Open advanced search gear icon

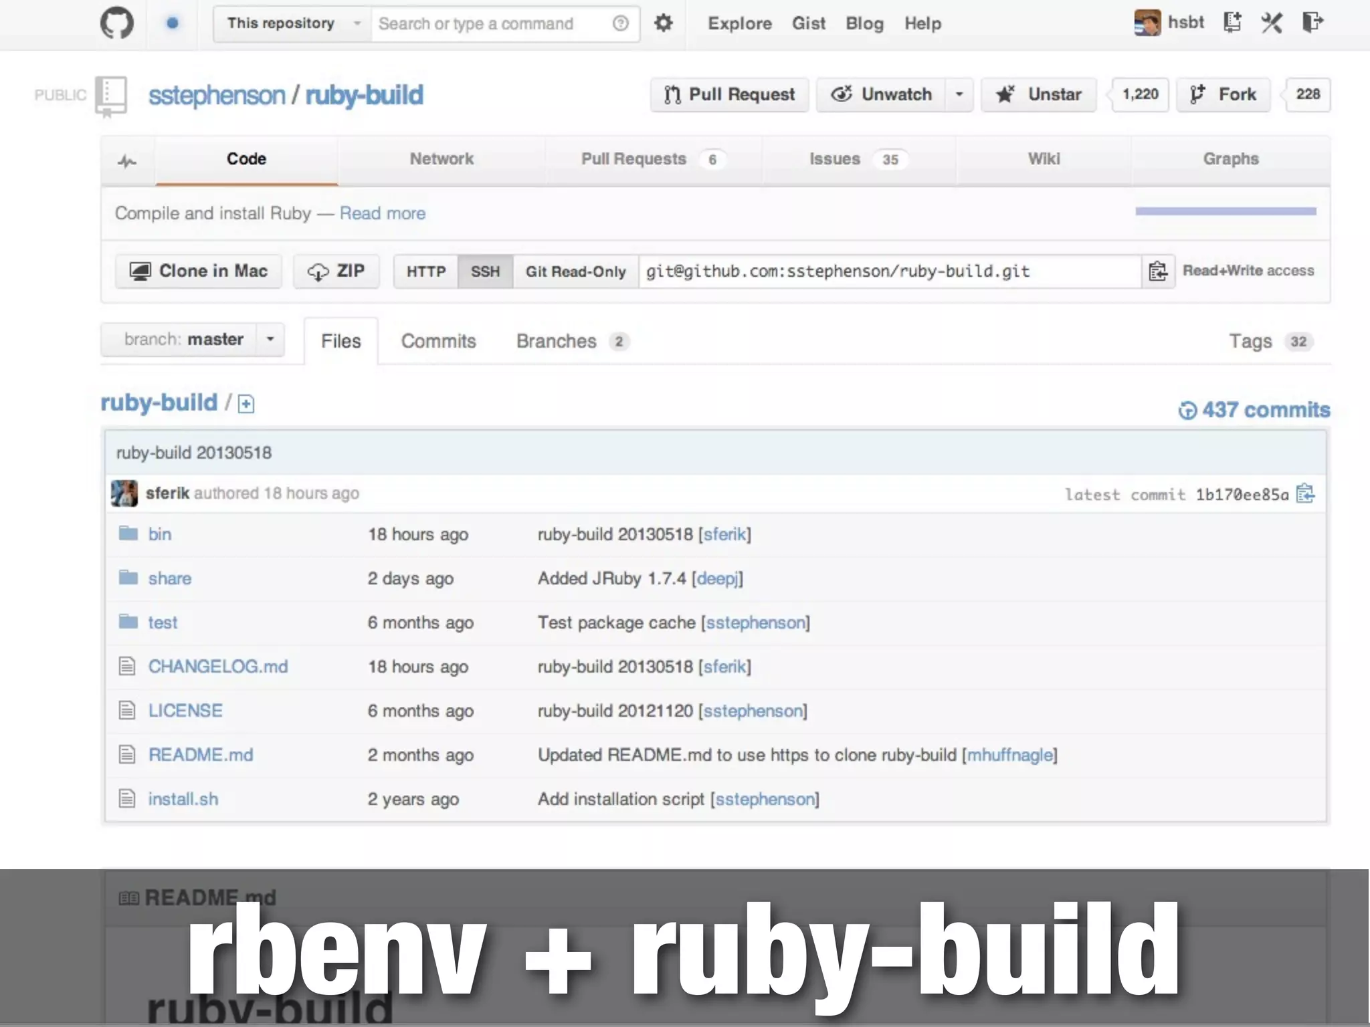pos(663,23)
